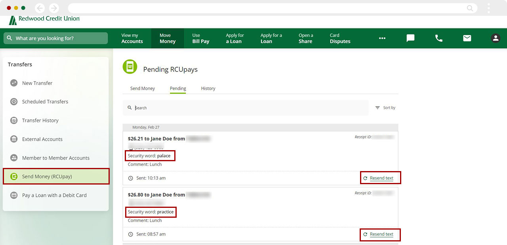Open the browser vertical dots menu
The width and height of the screenshot is (507, 245).
[489, 8]
